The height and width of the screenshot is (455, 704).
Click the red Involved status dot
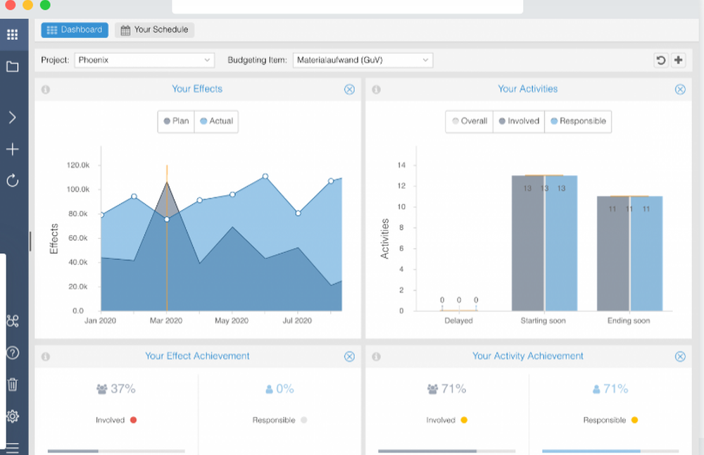click(x=133, y=420)
